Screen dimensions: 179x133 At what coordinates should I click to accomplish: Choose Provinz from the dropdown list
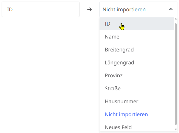[x=137, y=75]
